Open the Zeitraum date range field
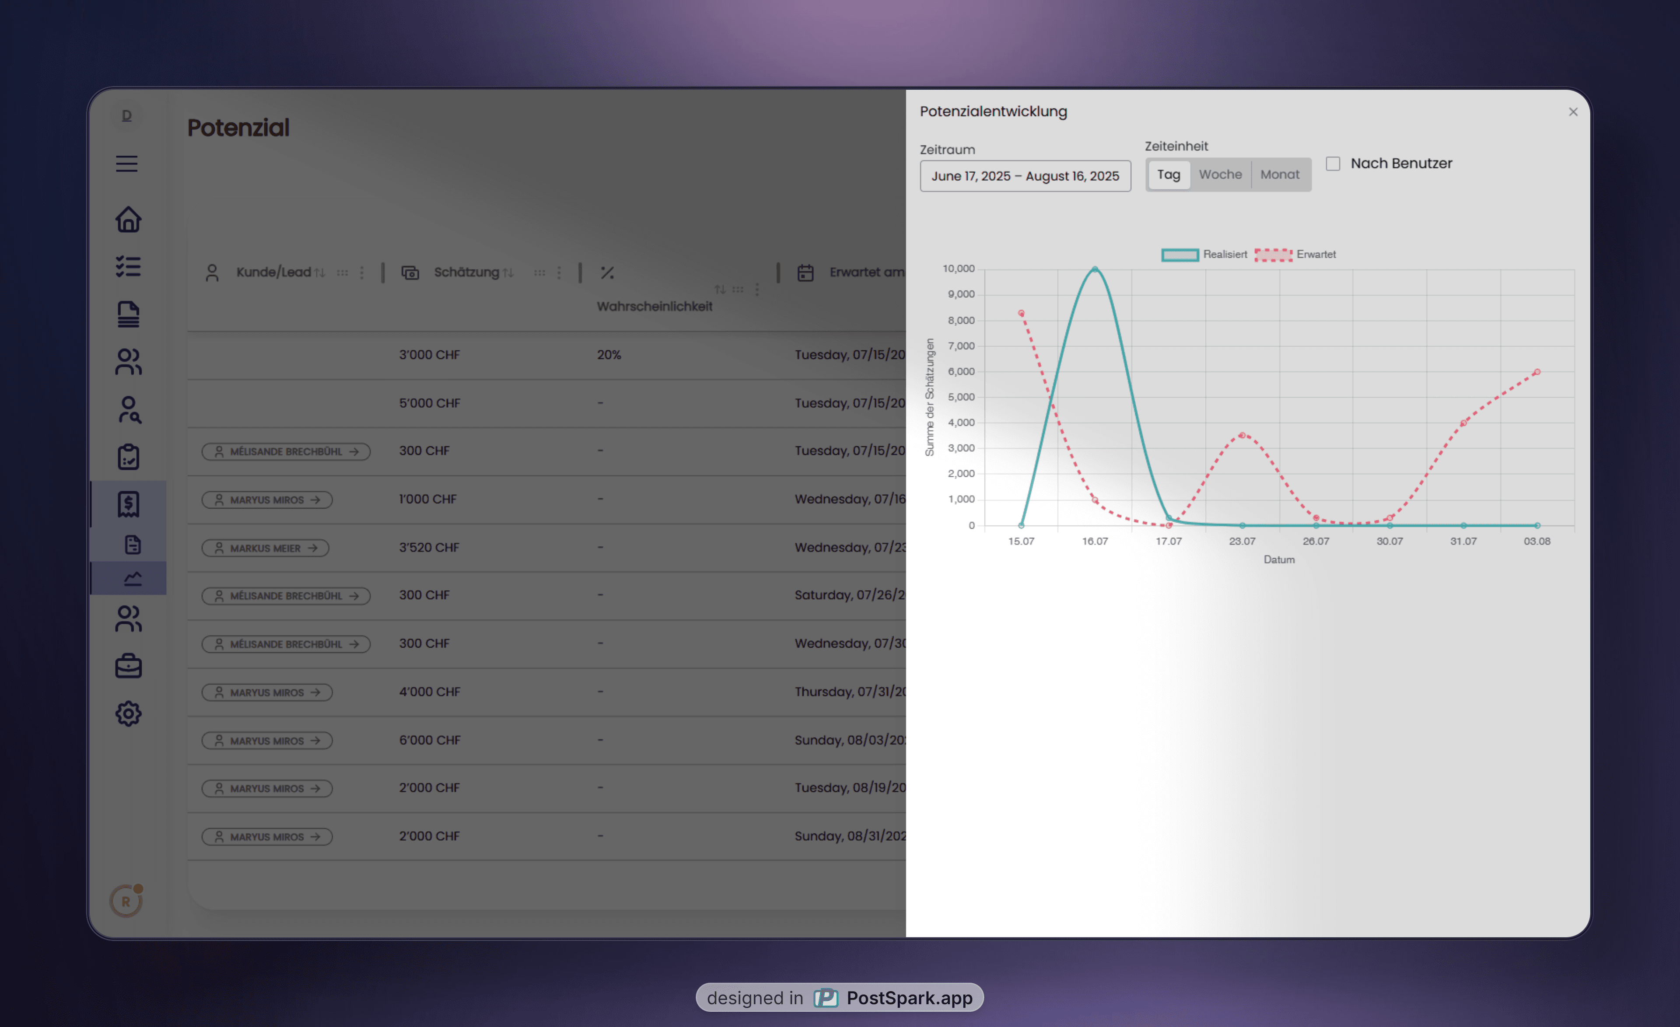The height and width of the screenshot is (1027, 1680). pos(1025,176)
